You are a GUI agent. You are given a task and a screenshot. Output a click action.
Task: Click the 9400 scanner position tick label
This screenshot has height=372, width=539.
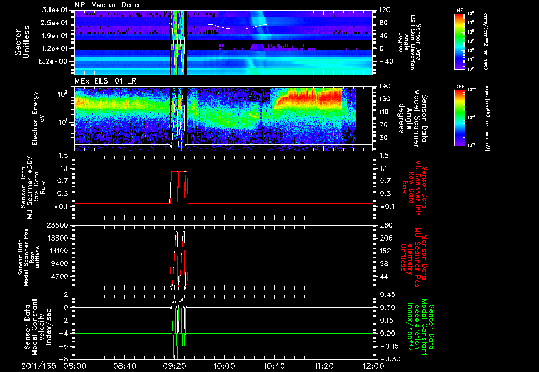pyautogui.click(x=61, y=264)
